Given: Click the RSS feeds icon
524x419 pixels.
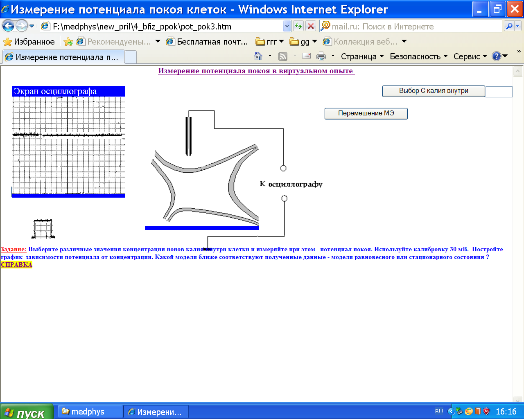Looking at the screenshot, I should pos(283,56).
